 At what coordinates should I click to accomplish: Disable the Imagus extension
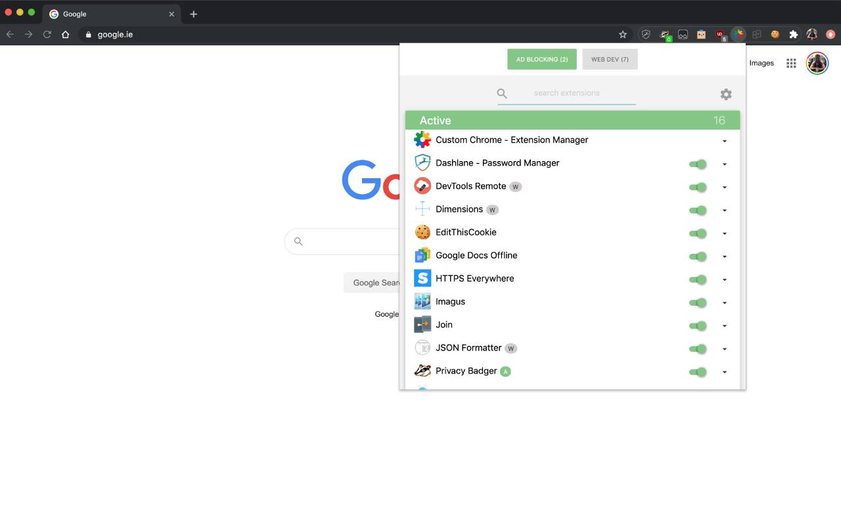coord(698,302)
